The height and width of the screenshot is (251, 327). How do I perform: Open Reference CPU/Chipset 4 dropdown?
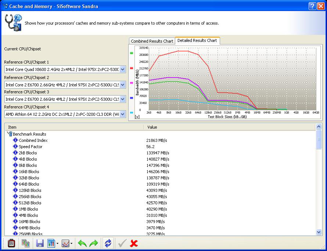tap(123, 114)
